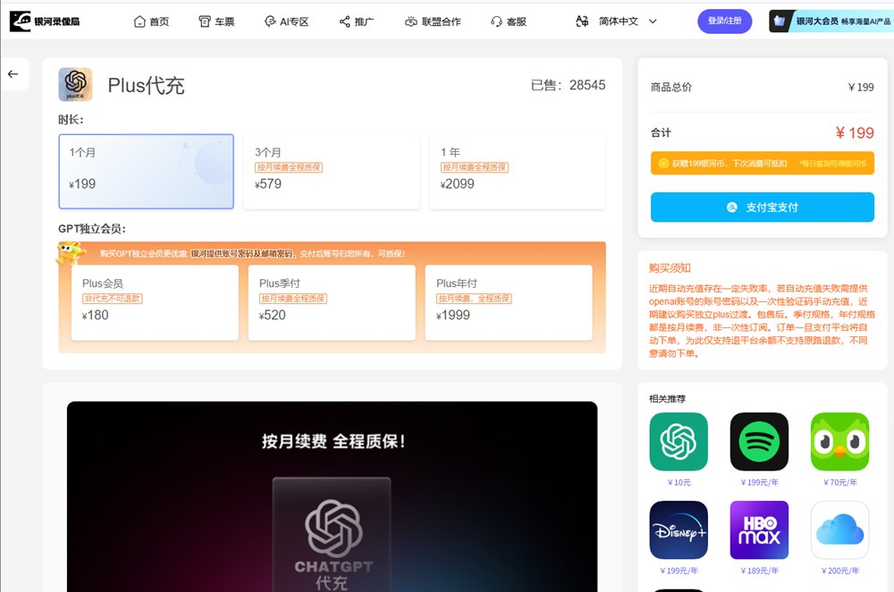Pay with the 支付宝支付 button
894x592 pixels.
[x=762, y=207]
